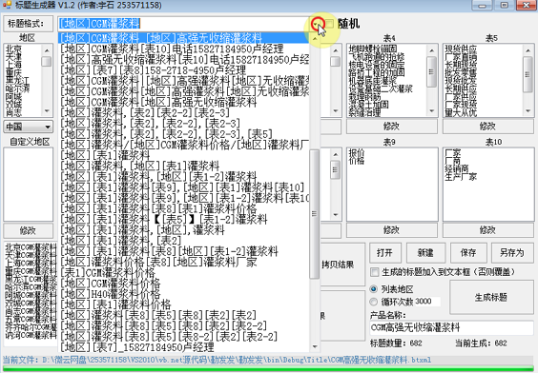Select 生产厂家 in 表10 list
This screenshot has width=538, height=373.
461,177
